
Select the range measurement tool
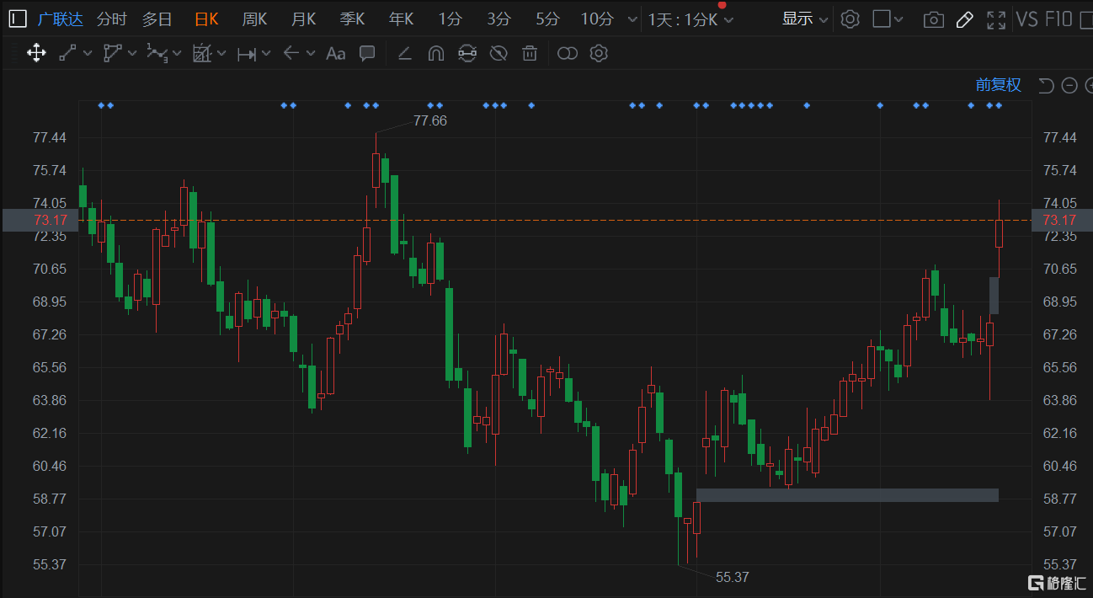click(246, 54)
